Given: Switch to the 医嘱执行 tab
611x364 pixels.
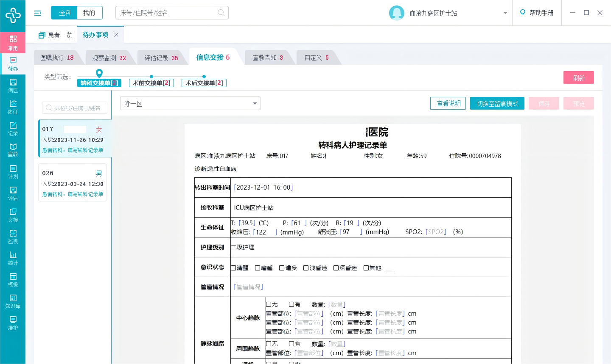Looking at the screenshot, I should 57,58.
